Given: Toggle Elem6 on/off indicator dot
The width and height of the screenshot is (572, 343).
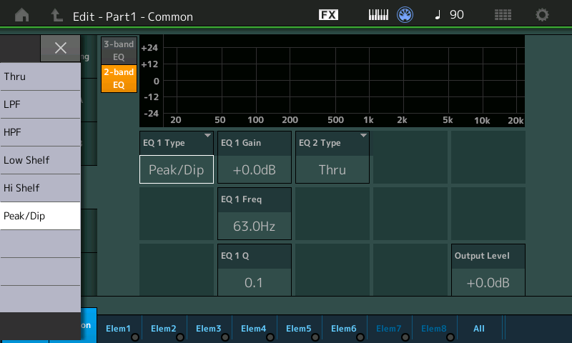Looking at the screenshot, I should 360,337.
